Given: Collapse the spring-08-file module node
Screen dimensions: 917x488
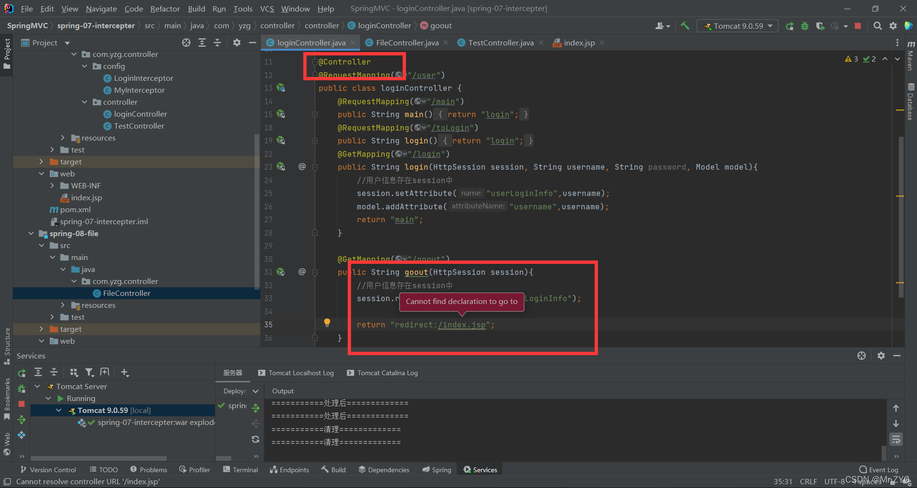Looking at the screenshot, I should click(x=31, y=233).
